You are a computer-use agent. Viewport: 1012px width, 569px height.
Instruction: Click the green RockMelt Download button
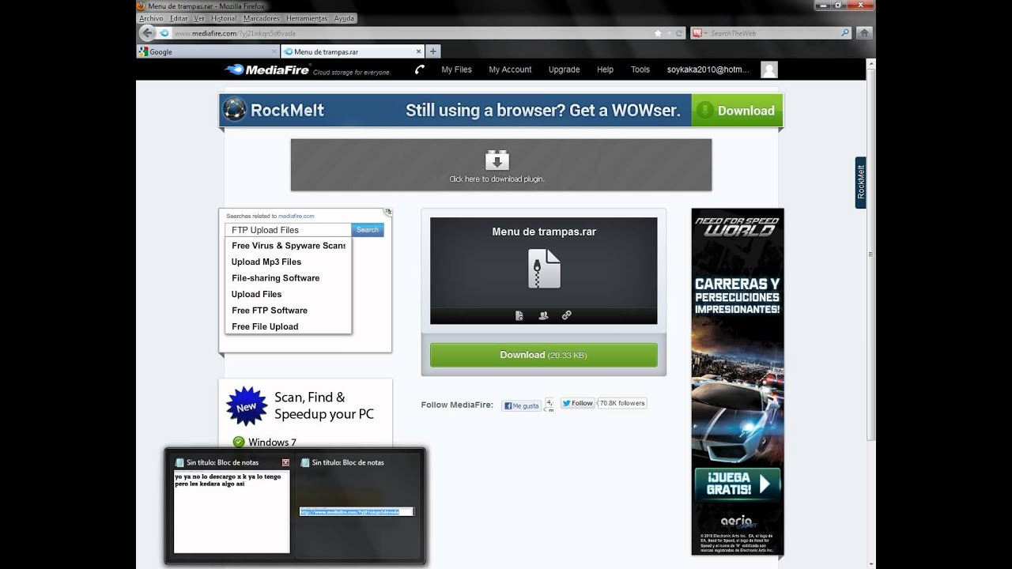click(737, 111)
